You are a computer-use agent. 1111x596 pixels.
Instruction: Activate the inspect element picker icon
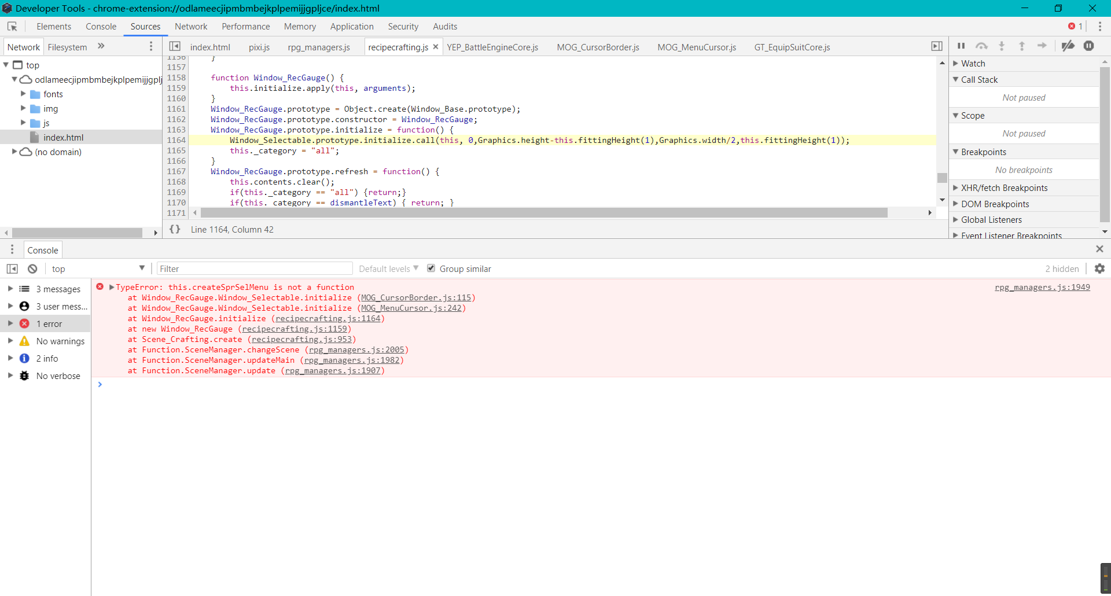pos(12,27)
